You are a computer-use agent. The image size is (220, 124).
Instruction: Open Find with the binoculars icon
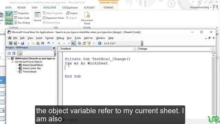[x=43, y=43]
